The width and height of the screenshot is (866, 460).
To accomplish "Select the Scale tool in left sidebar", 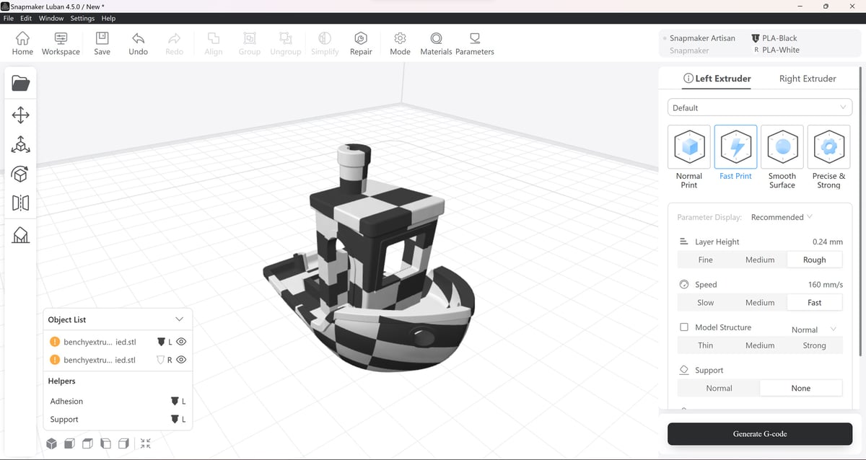I will coord(21,144).
